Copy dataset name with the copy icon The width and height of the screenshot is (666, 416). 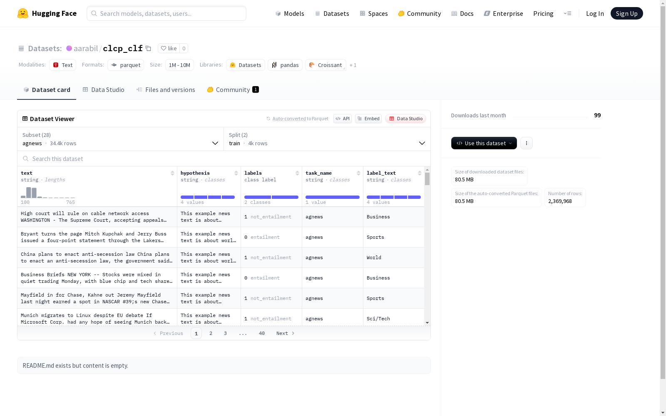(x=148, y=48)
